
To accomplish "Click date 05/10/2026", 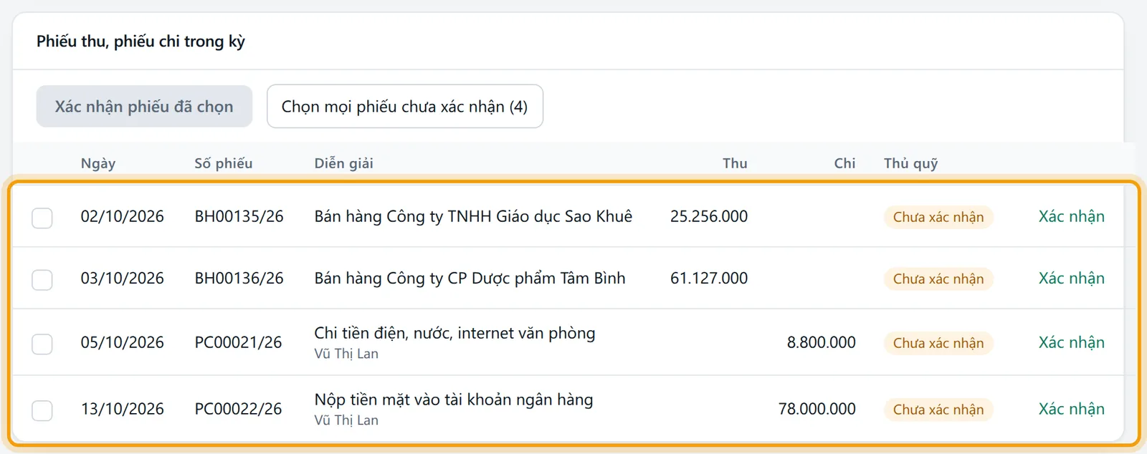I will coord(123,342).
